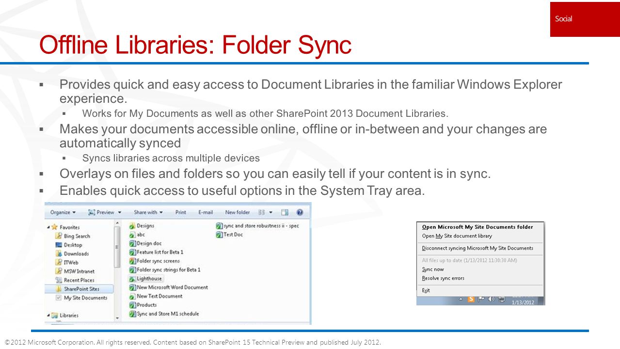Viewport: 620px width, 349px height.
Task: Select SharePoint Sites in the navigation pane
Action: [x=79, y=289]
